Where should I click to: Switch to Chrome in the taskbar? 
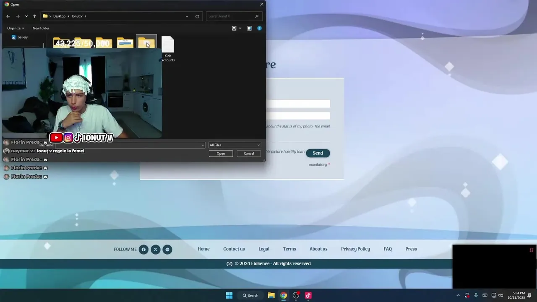tap(284, 295)
